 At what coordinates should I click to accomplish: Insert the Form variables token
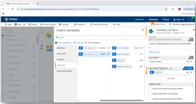click(x=120, y=48)
